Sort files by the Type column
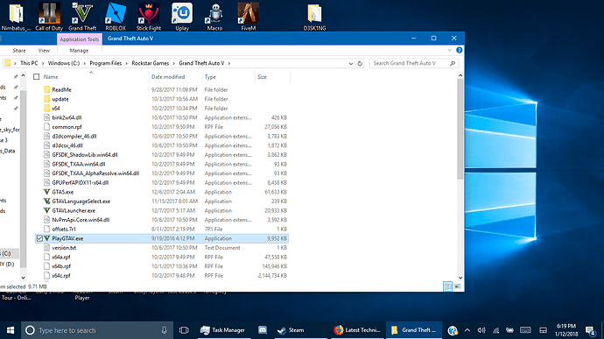The width and height of the screenshot is (604, 339). tap(210, 77)
